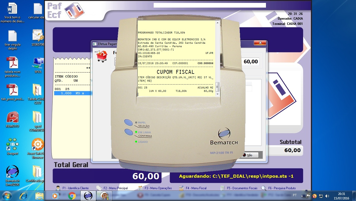Launch the Bematech Emul2100 desktop shortcut
The height and width of the screenshot is (201, 356).
12,176
